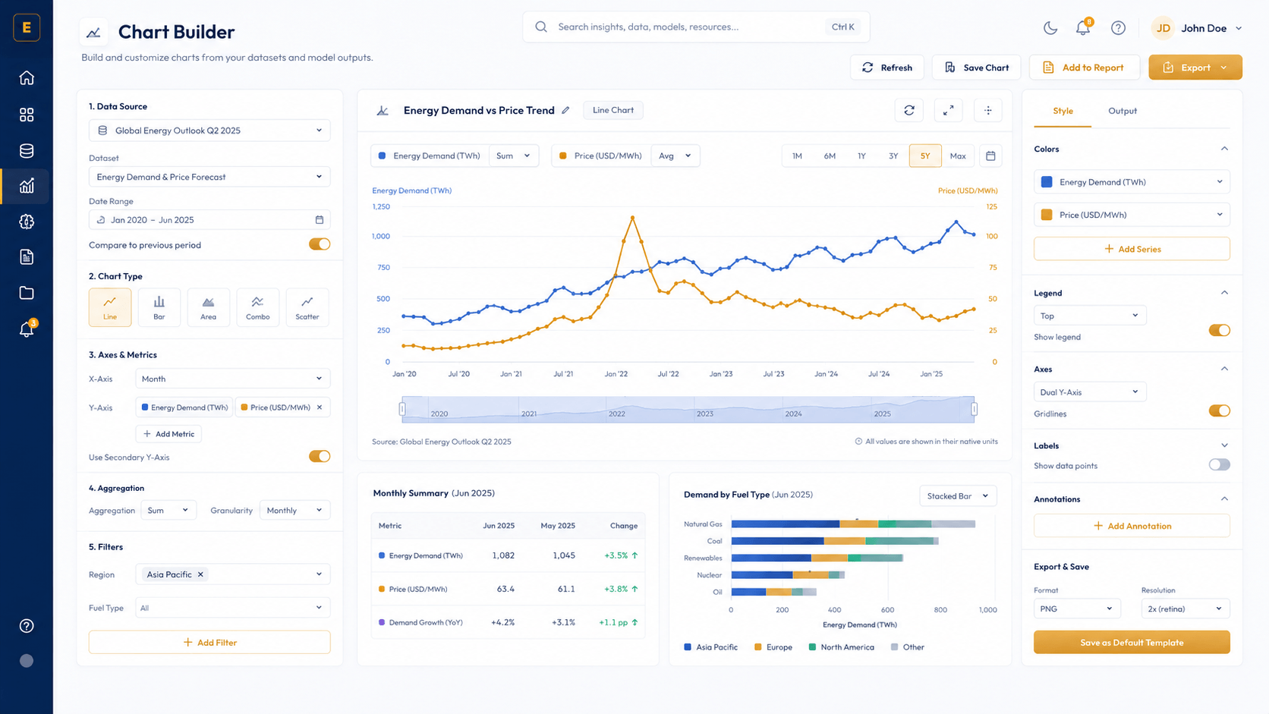Screen dimensions: 1269x714
Task: Remove Price (USD/MWh) metric from Y-Axis
Action: (320, 407)
